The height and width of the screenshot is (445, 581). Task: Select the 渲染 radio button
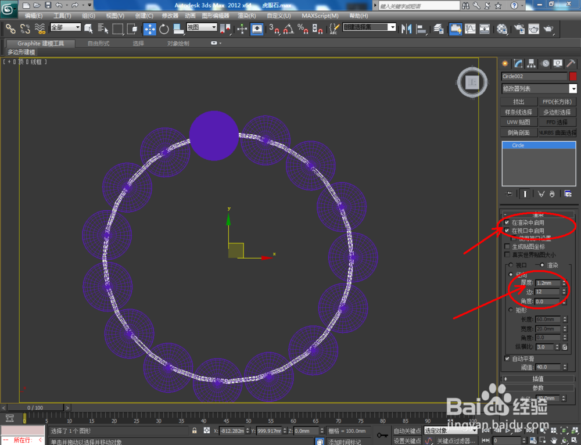pos(541,265)
